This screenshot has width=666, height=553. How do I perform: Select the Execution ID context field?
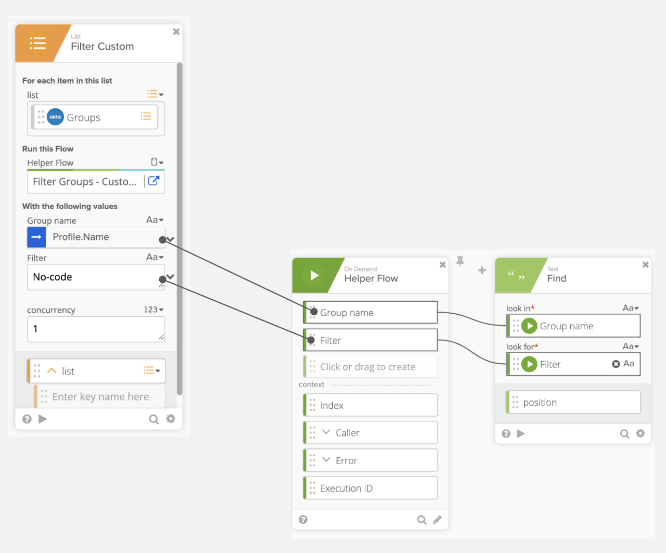(370, 488)
